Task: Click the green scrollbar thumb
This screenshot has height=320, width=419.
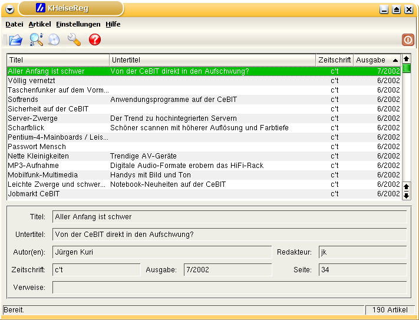Action: [x=407, y=68]
